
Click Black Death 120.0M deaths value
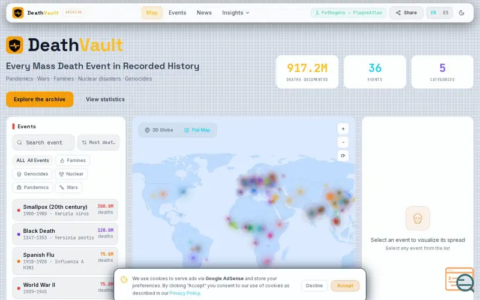pyautogui.click(x=106, y=230)
